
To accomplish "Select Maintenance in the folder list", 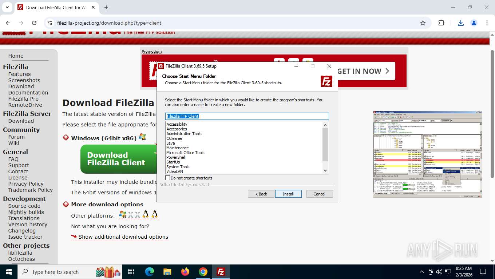I will tap(177, 148).
